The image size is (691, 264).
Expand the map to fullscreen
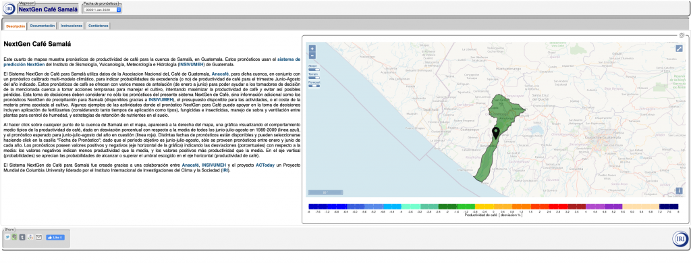[679, 49]
